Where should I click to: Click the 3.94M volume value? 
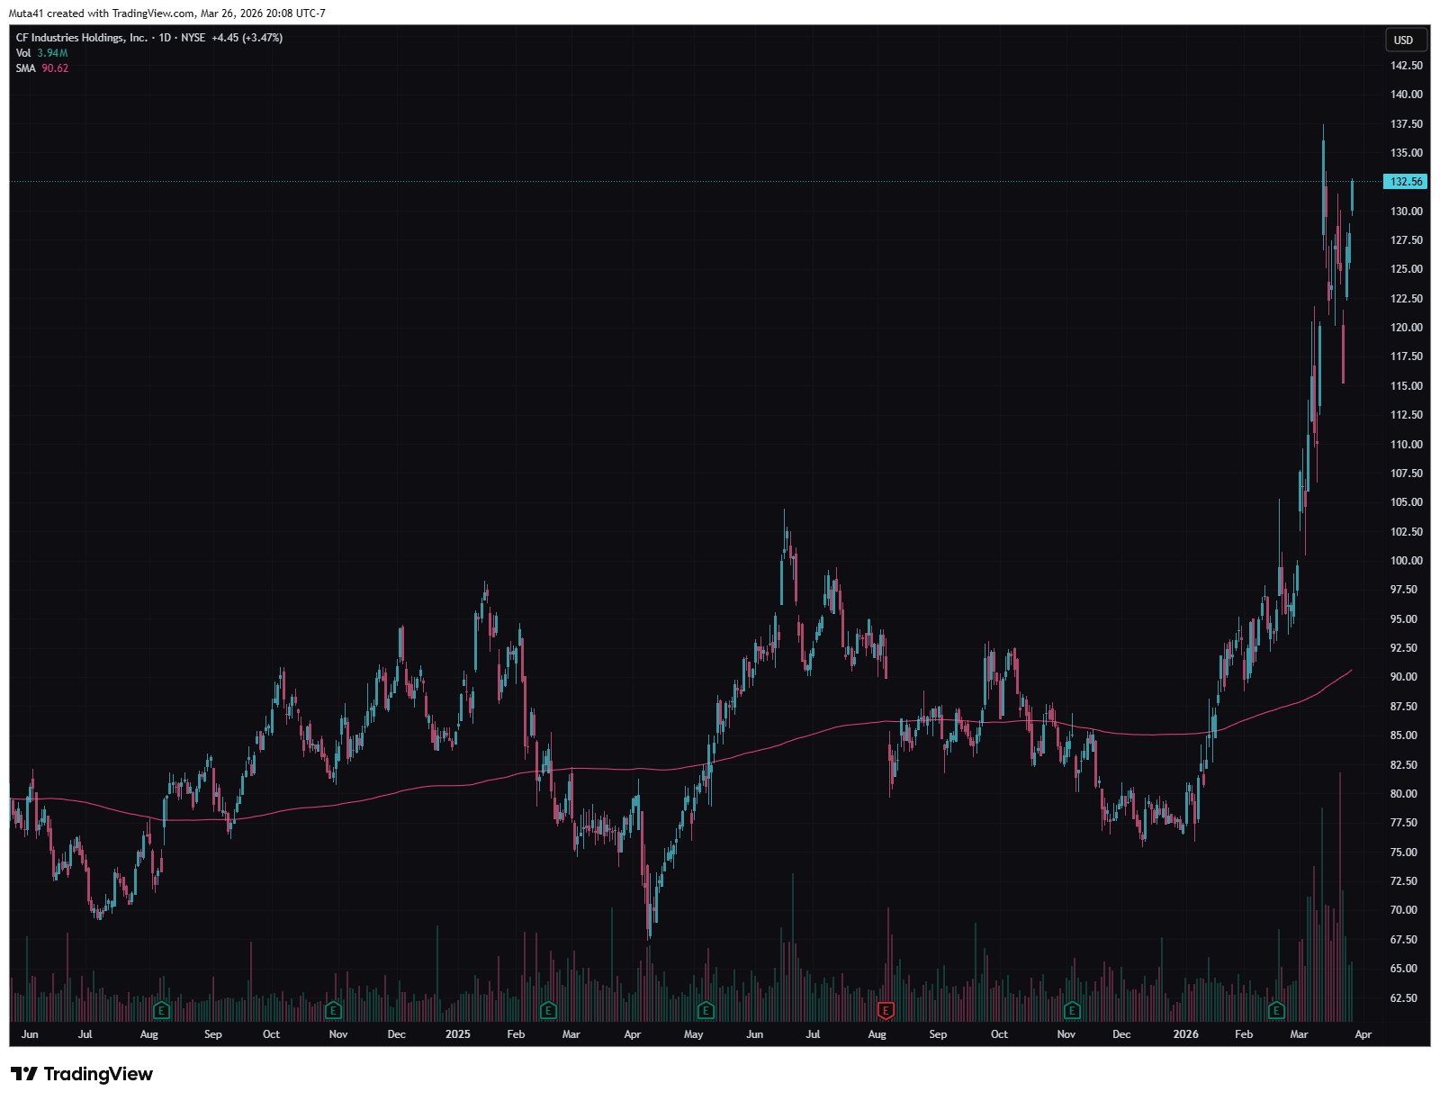coord(52,53)
